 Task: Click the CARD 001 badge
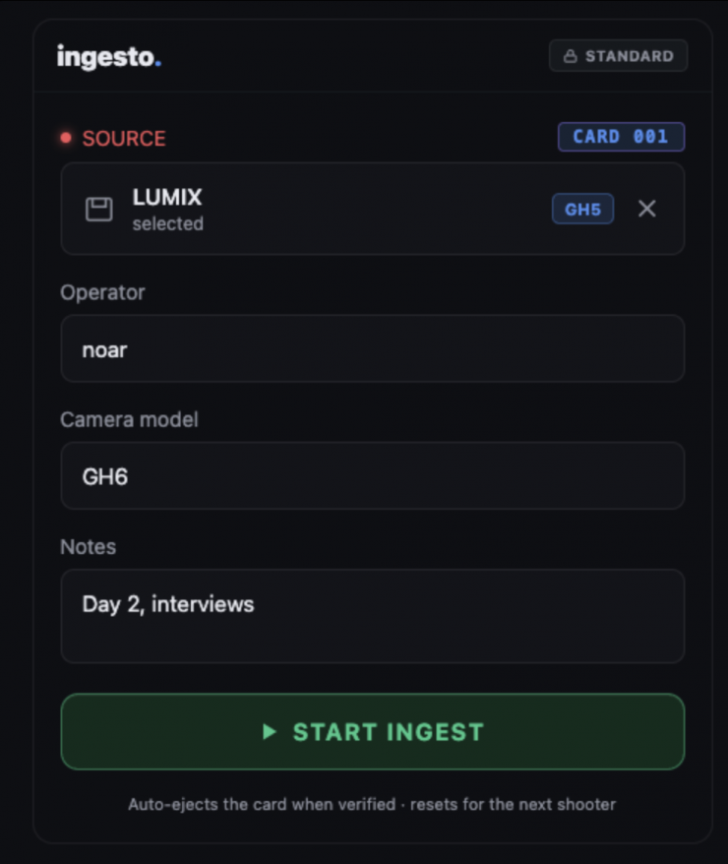(x=621, y=137)
